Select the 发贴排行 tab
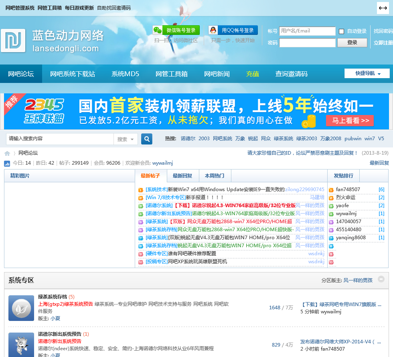The image size is (393, 357). point(343,176)
